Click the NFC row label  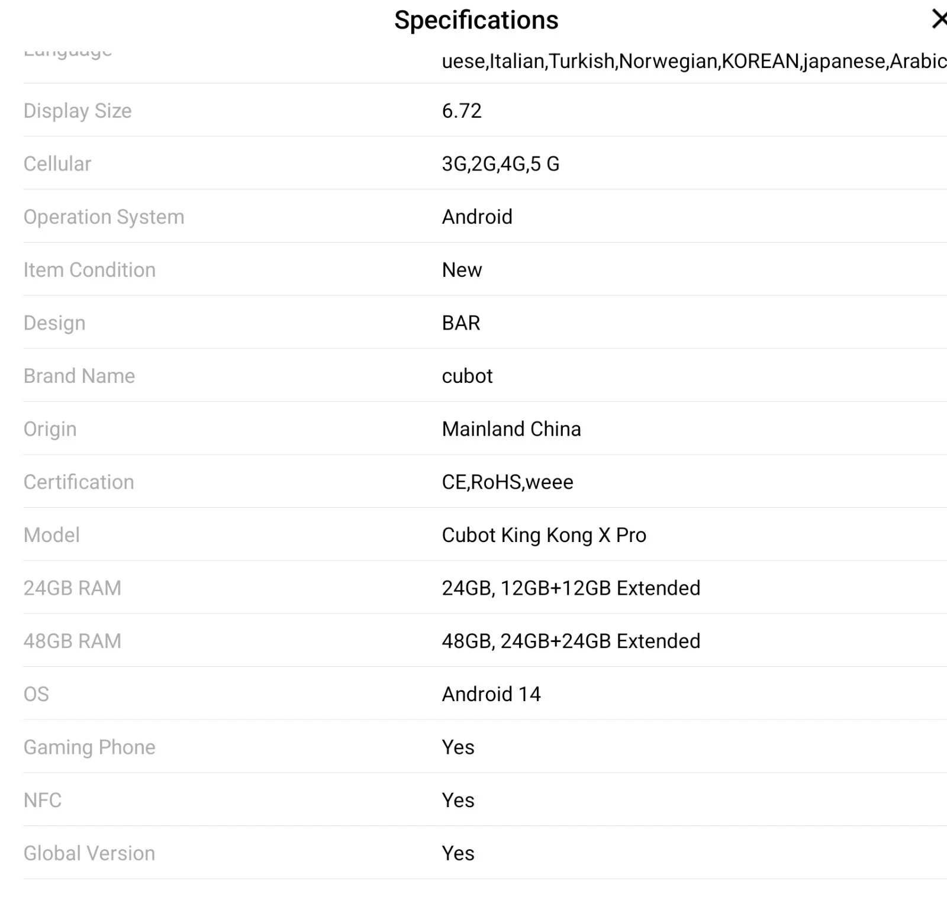coord(43,800)
